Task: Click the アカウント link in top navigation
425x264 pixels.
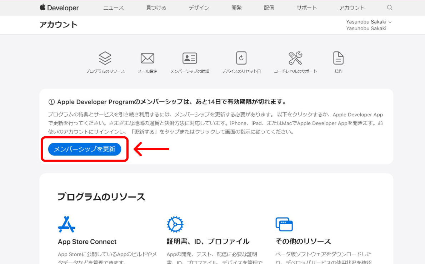Action: tap(352, 7)
